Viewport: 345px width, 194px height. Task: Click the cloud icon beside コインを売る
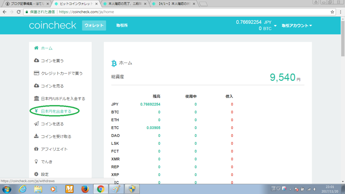coord(36,86)
